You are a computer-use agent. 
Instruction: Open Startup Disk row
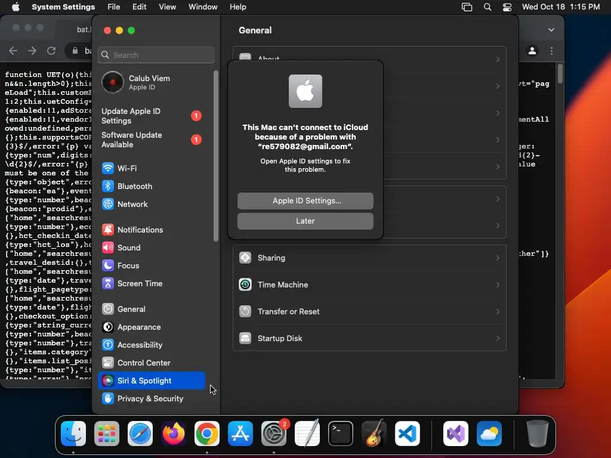369,339
